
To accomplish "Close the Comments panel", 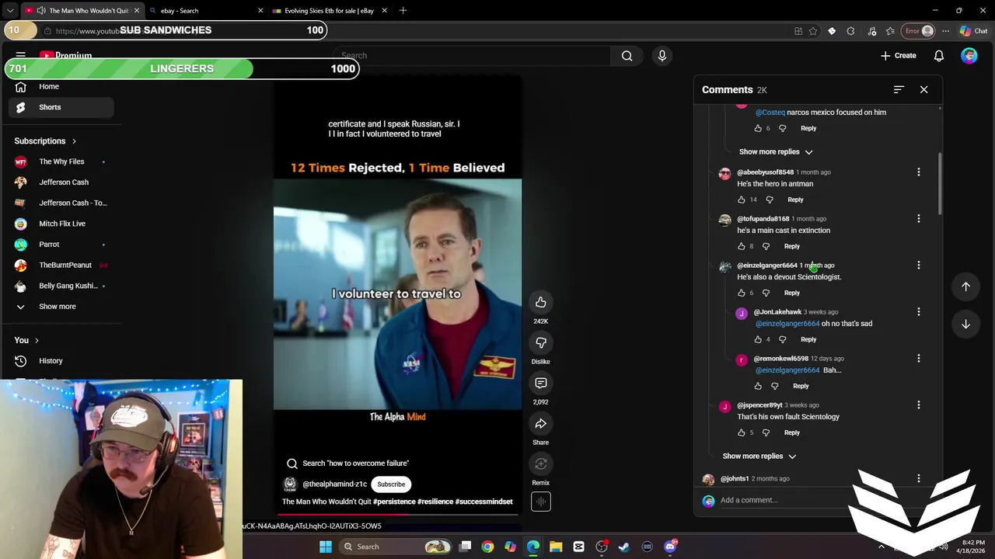I will (x=923, y=89).
